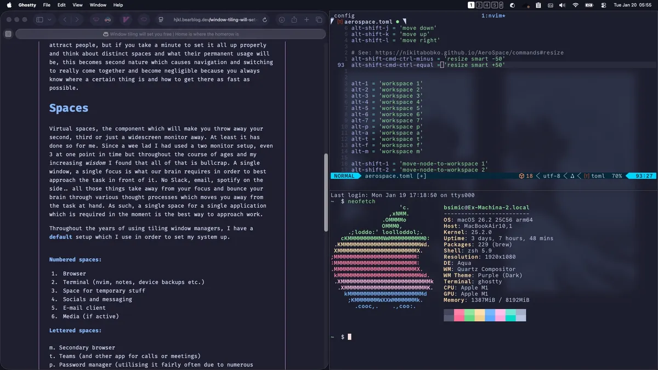Open the Control Center from menu bar

[x=603, y=5]
